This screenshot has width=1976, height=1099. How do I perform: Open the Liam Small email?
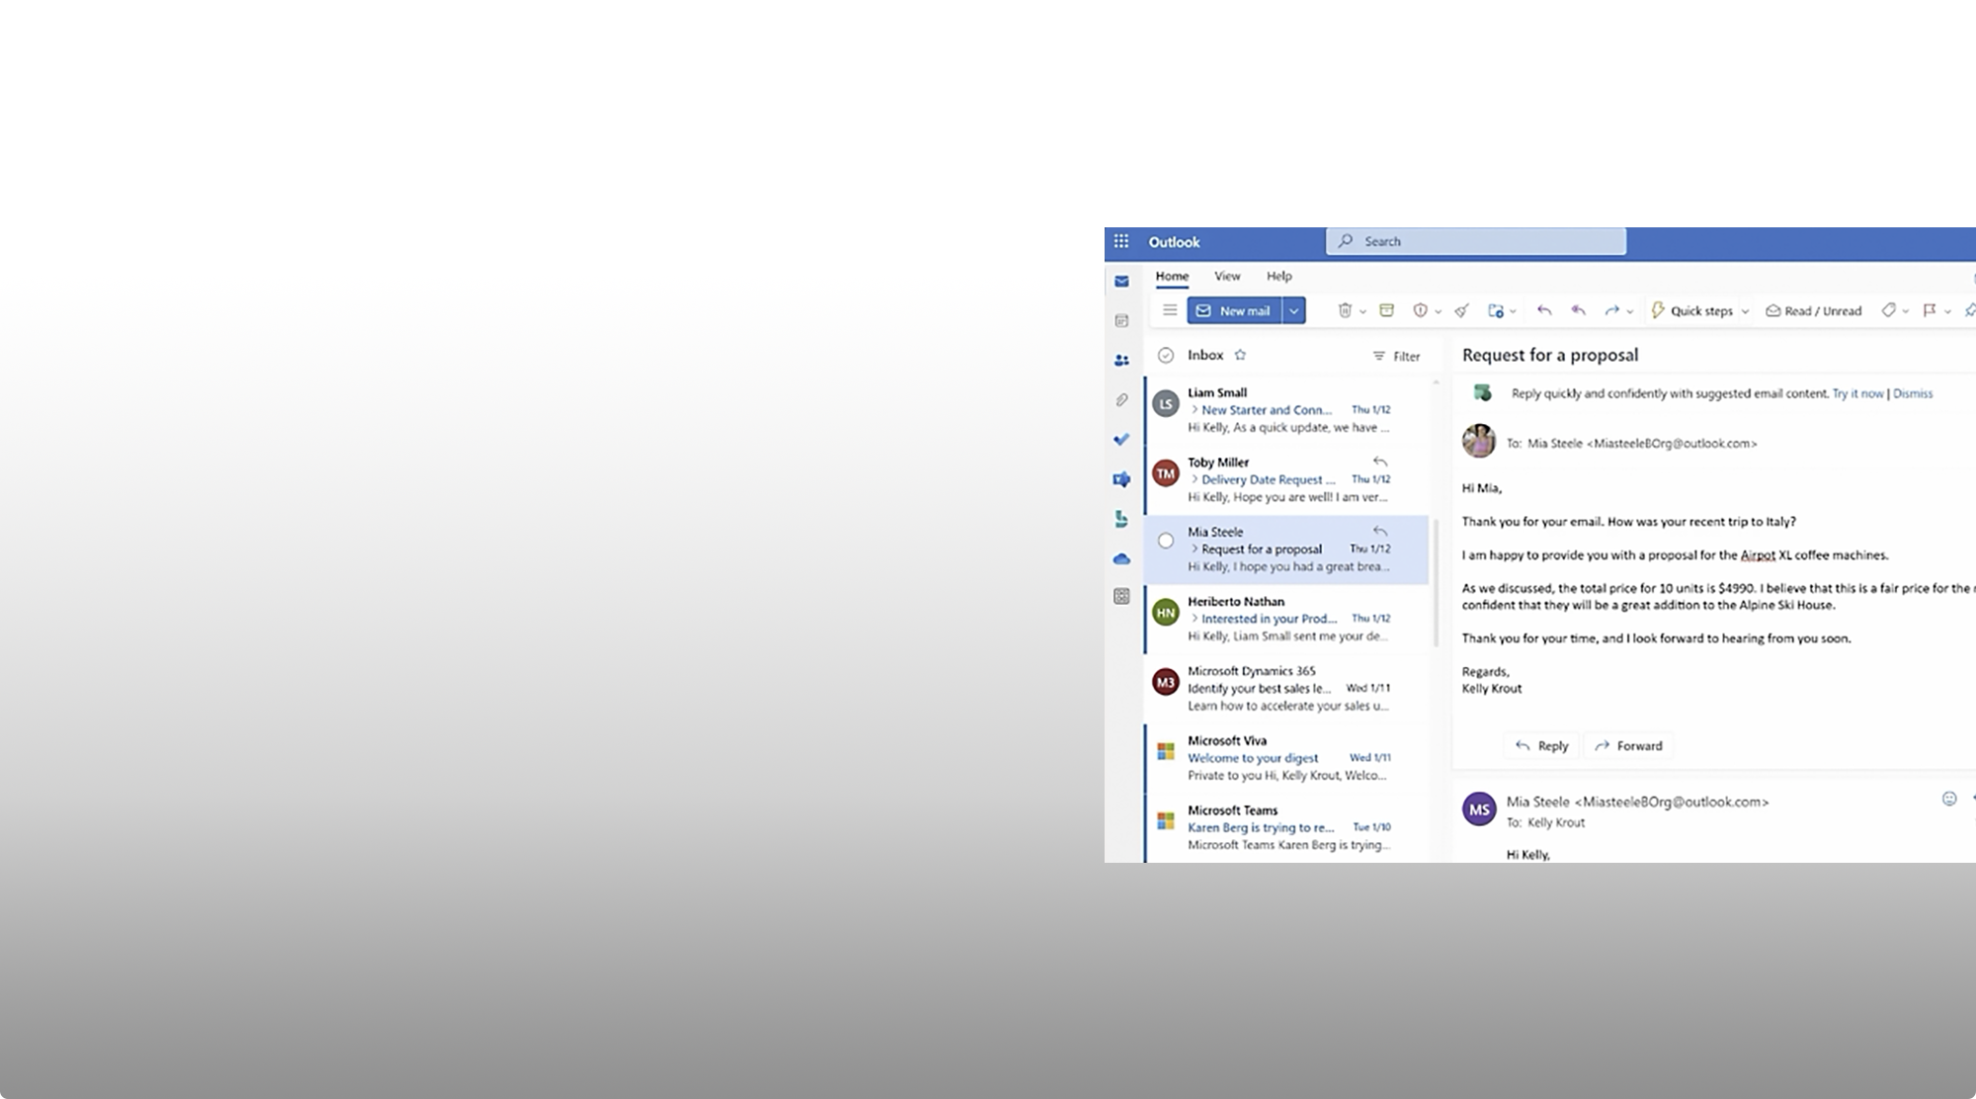coord(1287,410)
